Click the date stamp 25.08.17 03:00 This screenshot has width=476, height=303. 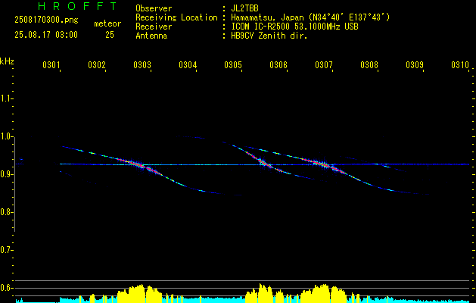pyautogui.click(x=46, y=35)
